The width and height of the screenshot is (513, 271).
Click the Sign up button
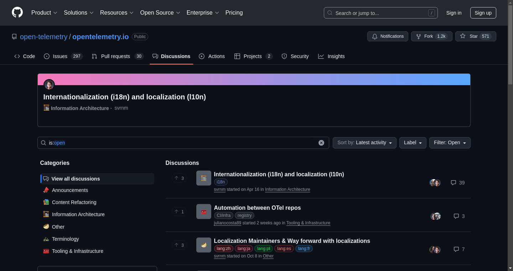pyautogui.click(x=483, y=13)
